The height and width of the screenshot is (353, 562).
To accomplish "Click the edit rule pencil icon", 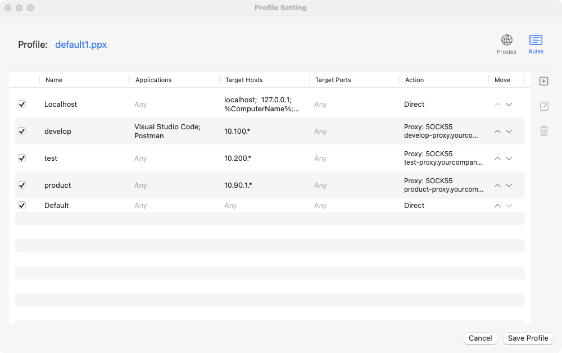I will 543,106.
